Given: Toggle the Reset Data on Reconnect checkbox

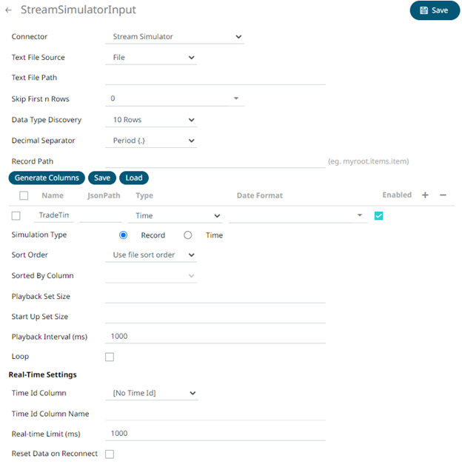Looking at the screenshot, I should point(110,454).
